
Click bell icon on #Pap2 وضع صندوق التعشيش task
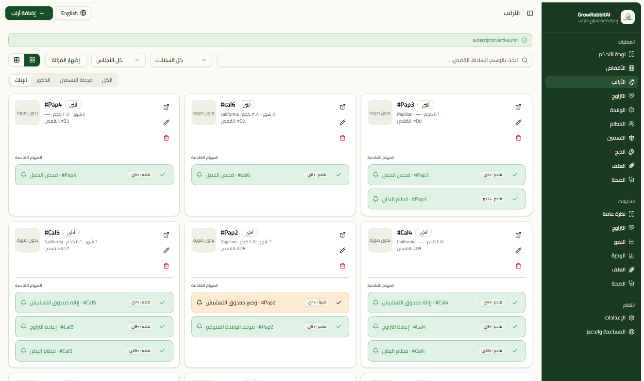tap(199, 302)
